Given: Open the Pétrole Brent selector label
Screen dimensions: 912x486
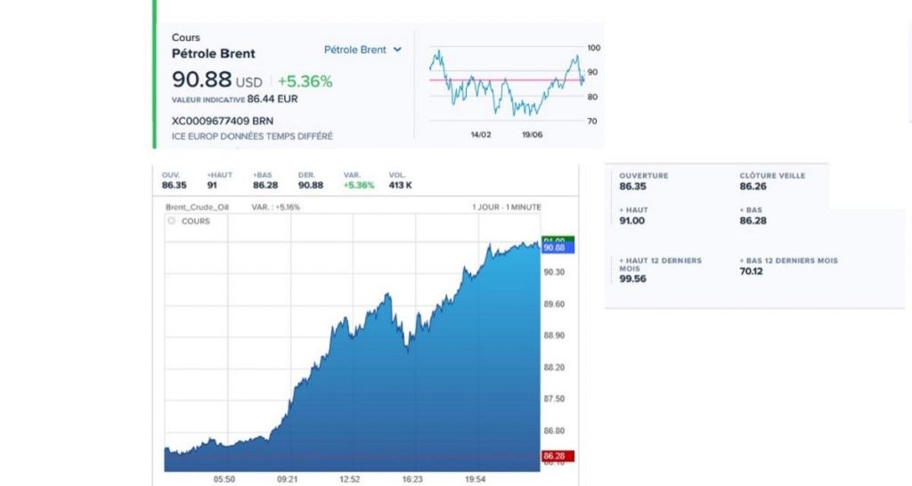Looking at the screenshot, I should click(354, 50).
